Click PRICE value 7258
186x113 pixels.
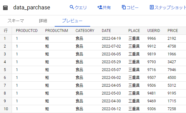tap(172, 109)
